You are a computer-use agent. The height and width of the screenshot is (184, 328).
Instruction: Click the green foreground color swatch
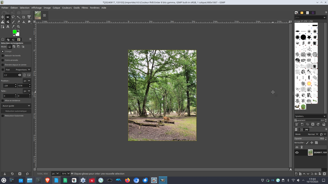point(14,31)
